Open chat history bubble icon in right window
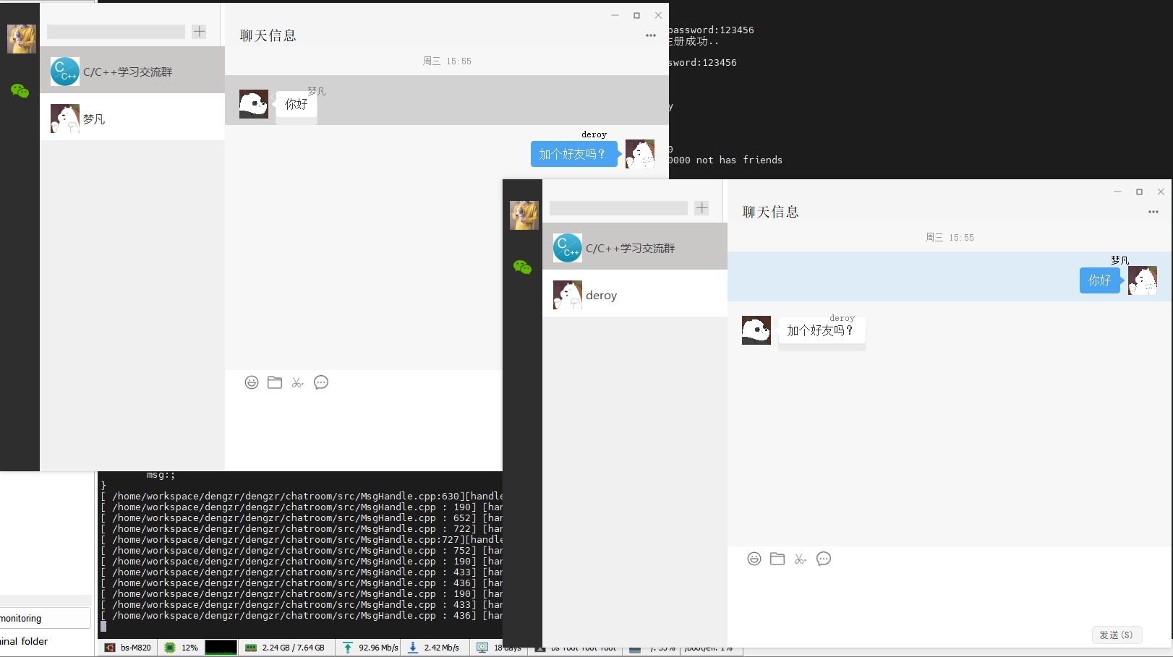Screen dimensions: 1173x657 pyautogui.click(x=824, y=559)
